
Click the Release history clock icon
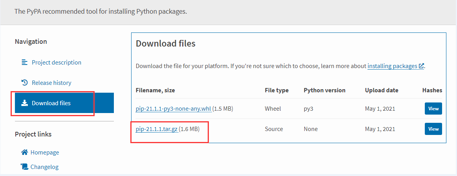[x=24, y=83]
